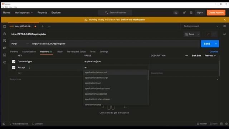Uncheck the Content-Type header checkbox

click(x=14, y=62)
